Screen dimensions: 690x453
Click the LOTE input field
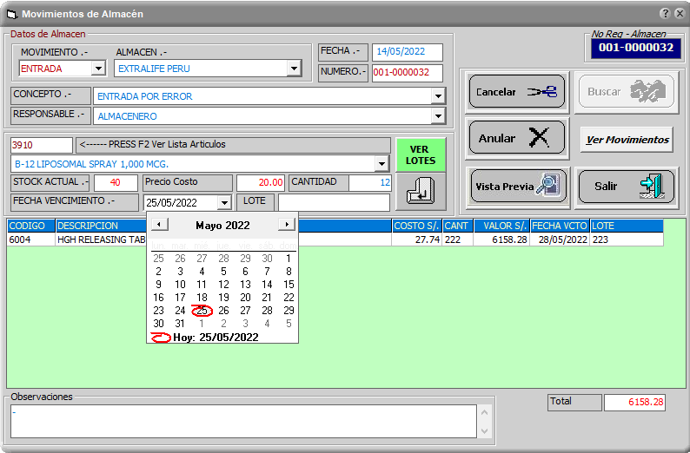pyautogui.click(x=334, y=202)
